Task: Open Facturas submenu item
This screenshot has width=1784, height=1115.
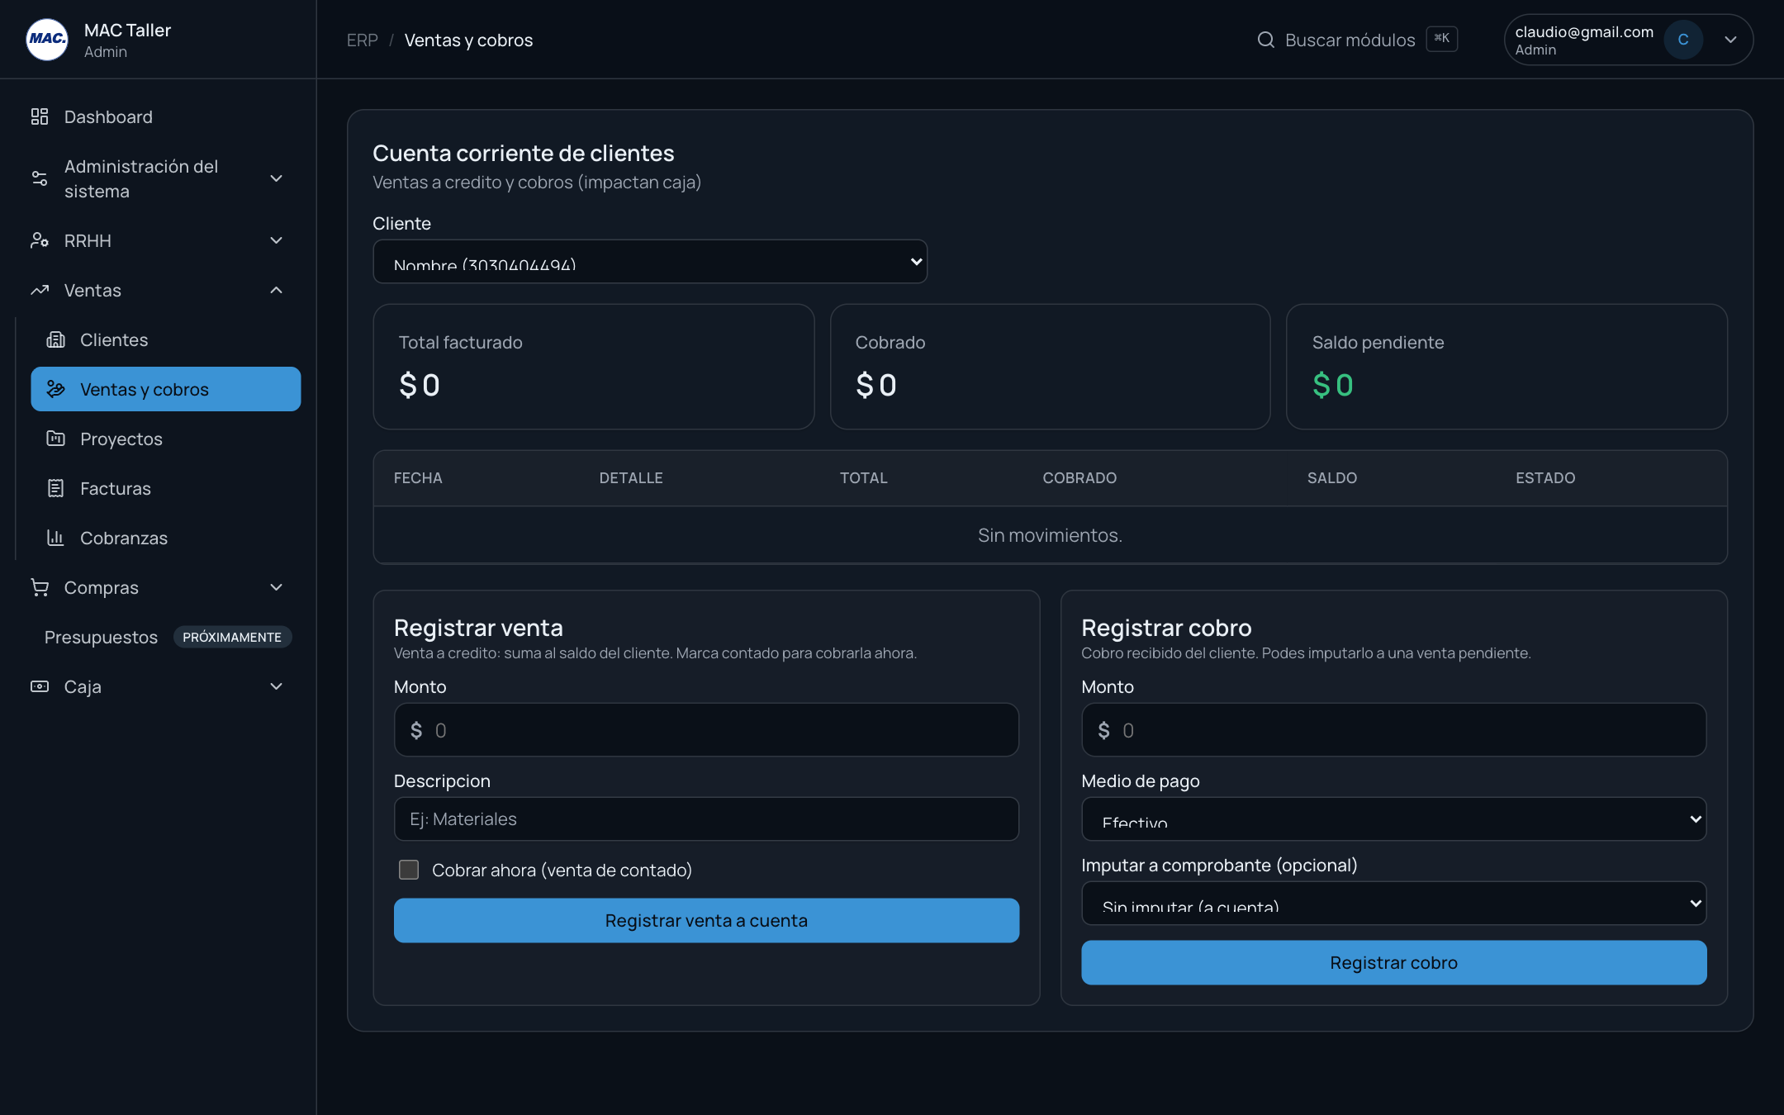Action: click(x=165, y=488)
